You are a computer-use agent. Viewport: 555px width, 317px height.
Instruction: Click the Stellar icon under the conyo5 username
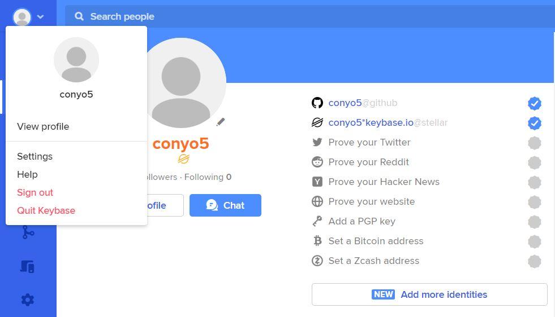coord(183,159)
